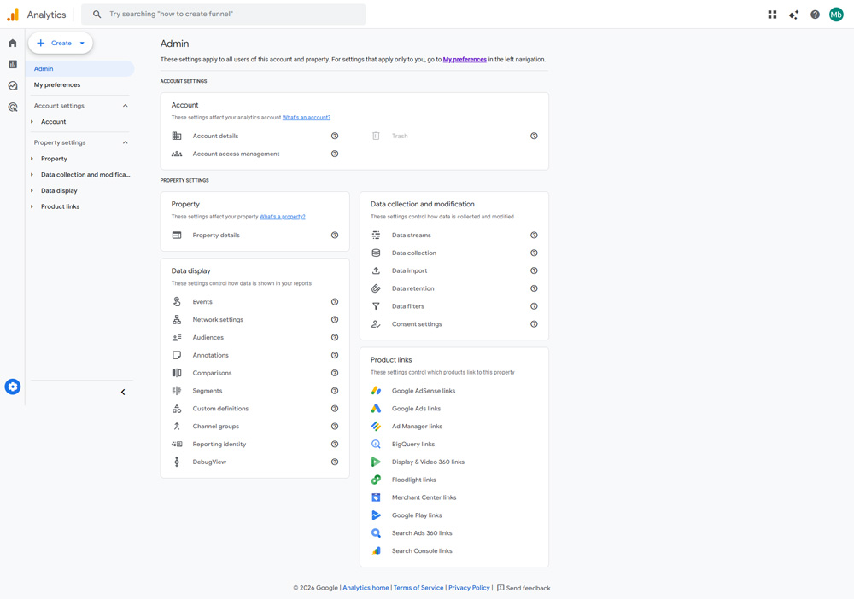
Task: Click help icon next to Events
Action: (x=335, y=302)
